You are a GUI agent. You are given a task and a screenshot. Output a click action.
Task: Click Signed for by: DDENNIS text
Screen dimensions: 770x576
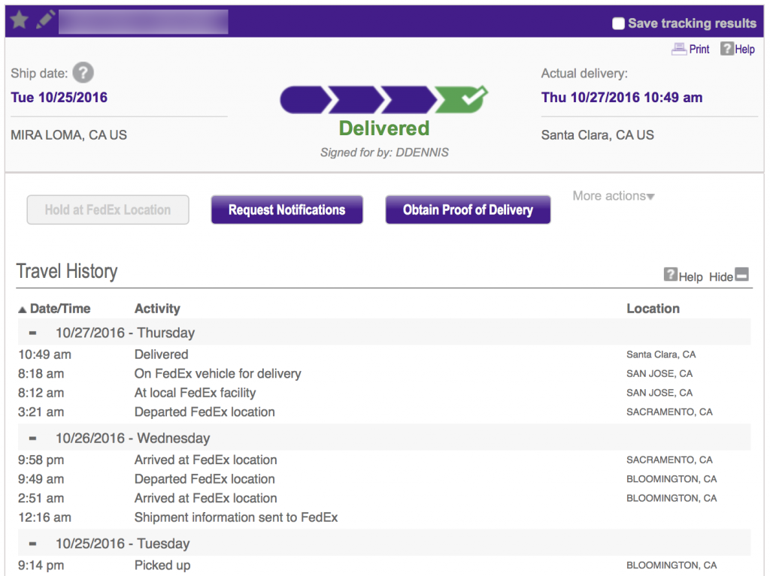point(384,152)
